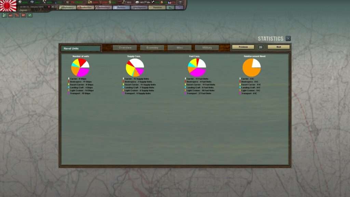Click 'Escort Carrier - 11 Supply Units' entry
The width and height of the screenshot is (350, 197).
pyautogui.click(x=139, y=85)
